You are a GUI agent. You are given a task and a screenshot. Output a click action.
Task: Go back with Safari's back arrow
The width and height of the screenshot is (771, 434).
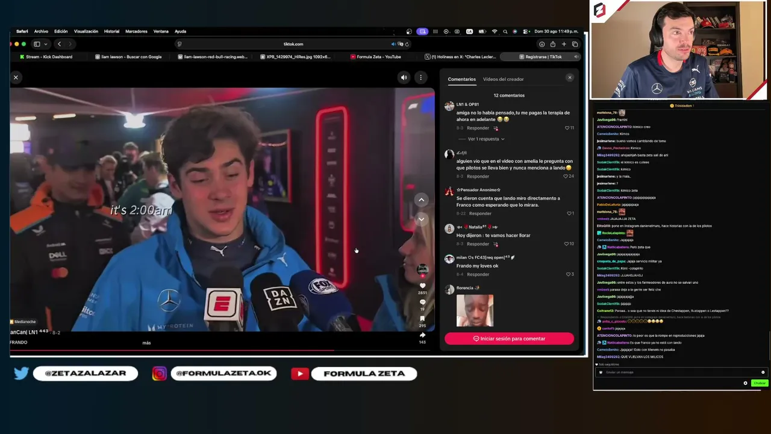tap(59, 44)
